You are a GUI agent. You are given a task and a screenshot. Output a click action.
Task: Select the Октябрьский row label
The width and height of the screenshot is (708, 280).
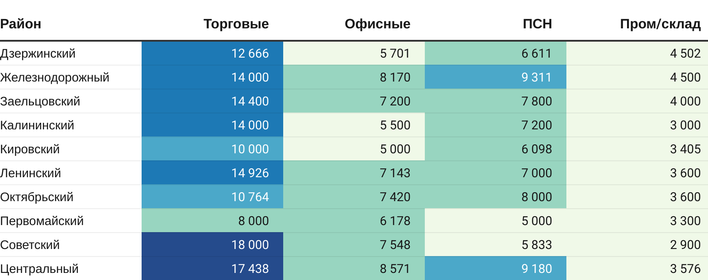[x=37, y=197]
